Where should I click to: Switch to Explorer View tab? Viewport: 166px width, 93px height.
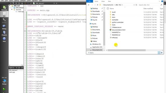click(109, 1)
